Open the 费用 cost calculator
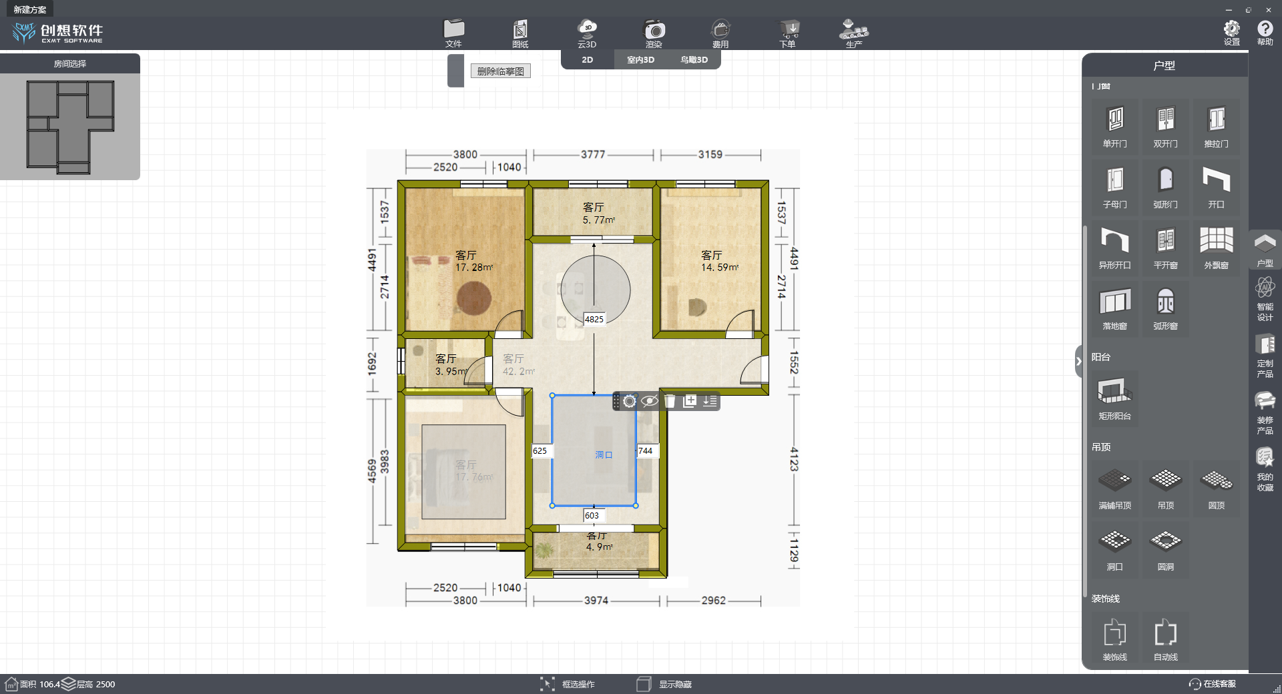The width and height of the screenshot is (1282, 694). click(720, 33)
